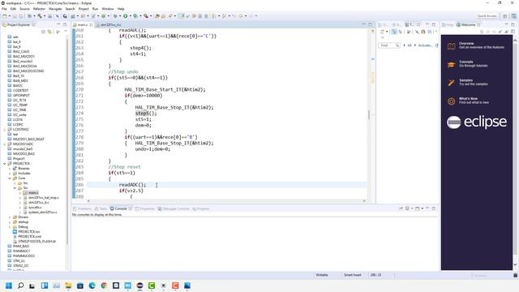
Task: Open the Refactor menu
Action: pos(39,9)
